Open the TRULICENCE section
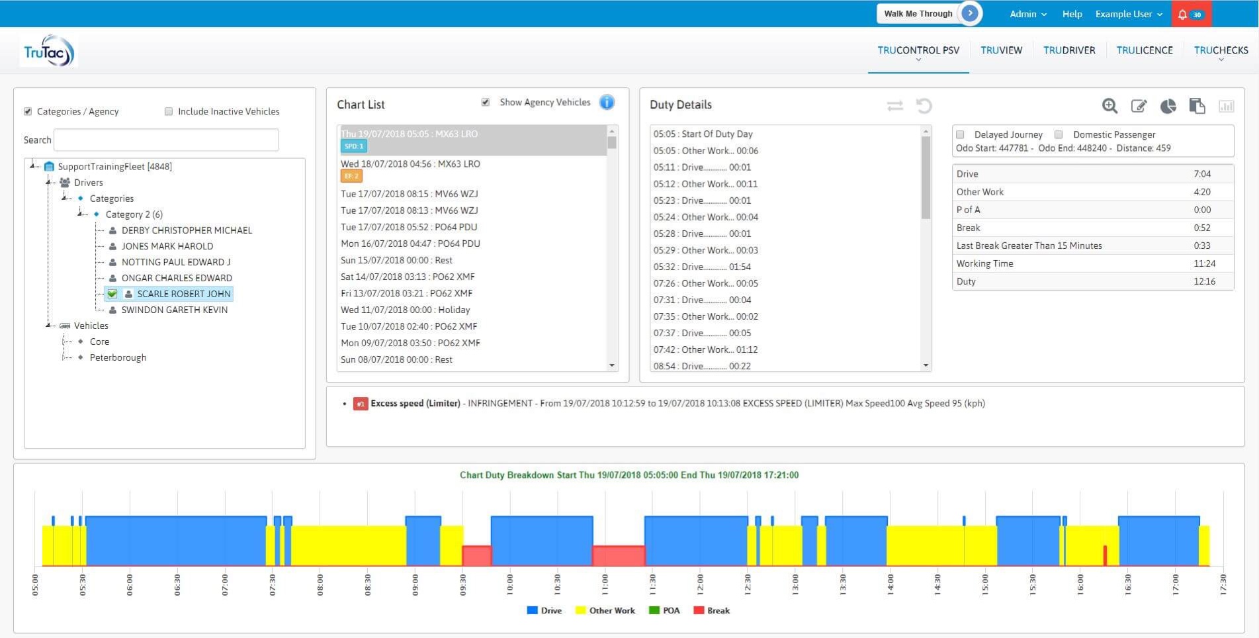Image resolution: width=1259 pixels, height=638 pixels. click(x=1145, y=50)
